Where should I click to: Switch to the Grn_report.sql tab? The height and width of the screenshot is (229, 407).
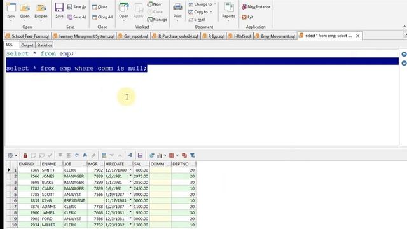[134, 36]
